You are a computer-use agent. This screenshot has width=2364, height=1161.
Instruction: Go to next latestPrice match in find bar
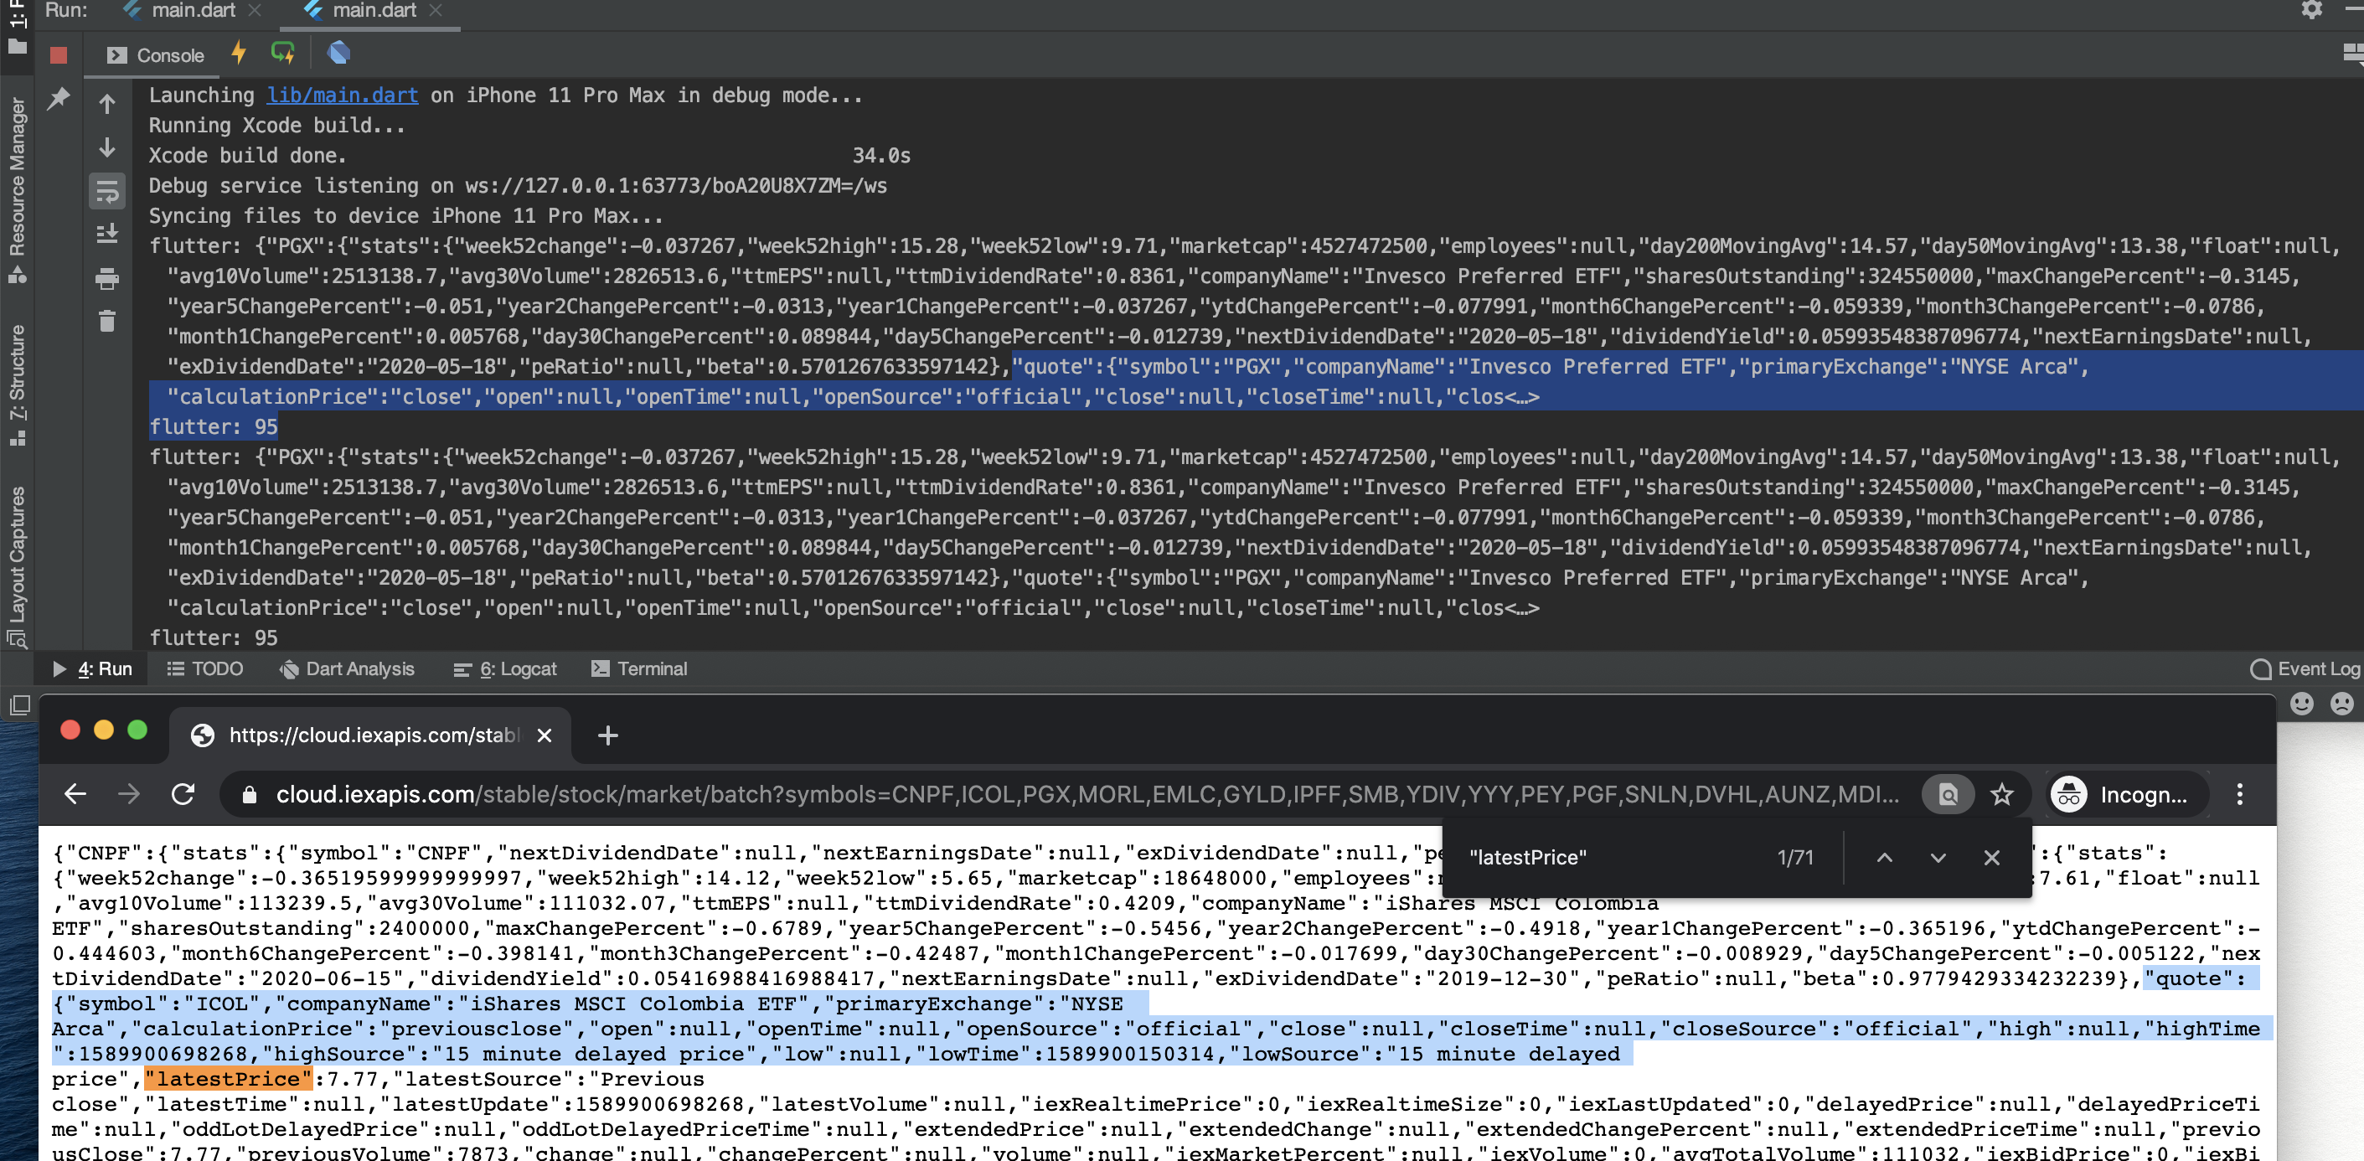1938,857
